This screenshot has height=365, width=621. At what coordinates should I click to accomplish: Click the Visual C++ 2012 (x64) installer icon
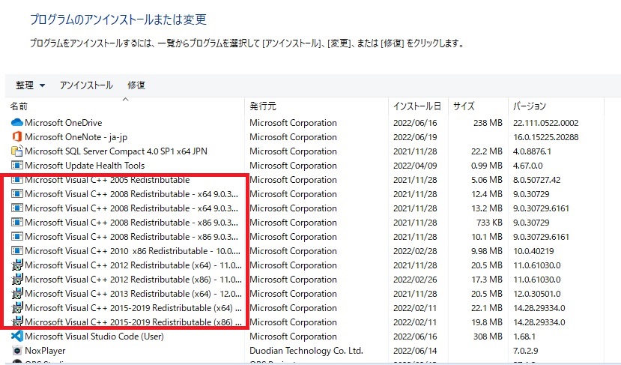pyautogui.click(x=17, y=265)
